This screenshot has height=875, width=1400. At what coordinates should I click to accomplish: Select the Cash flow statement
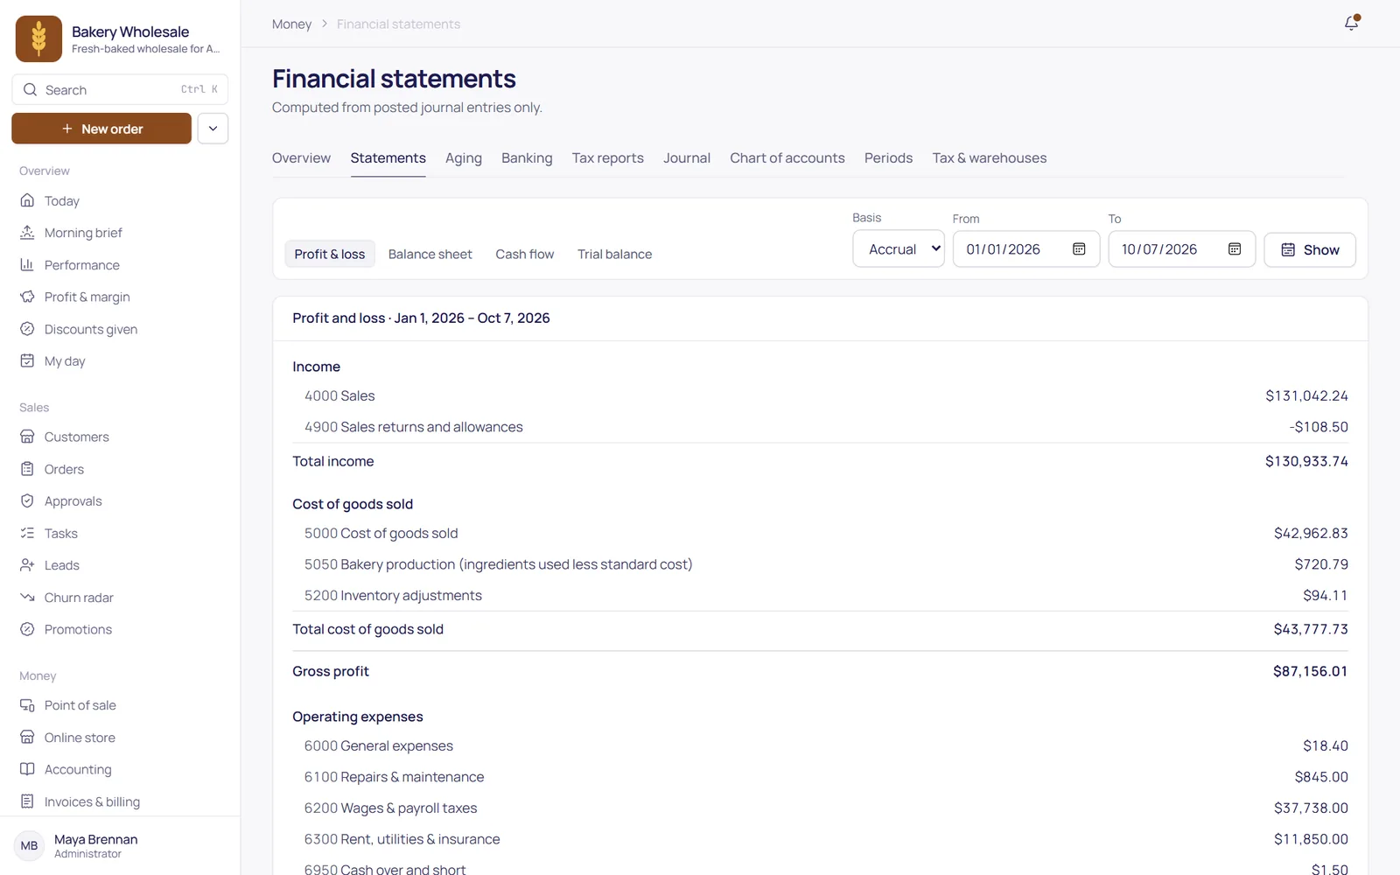[525, 254]
